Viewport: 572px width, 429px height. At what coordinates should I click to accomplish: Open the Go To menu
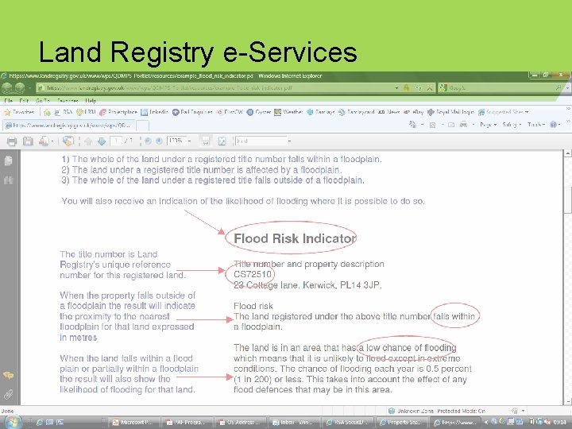click(43, 101)
